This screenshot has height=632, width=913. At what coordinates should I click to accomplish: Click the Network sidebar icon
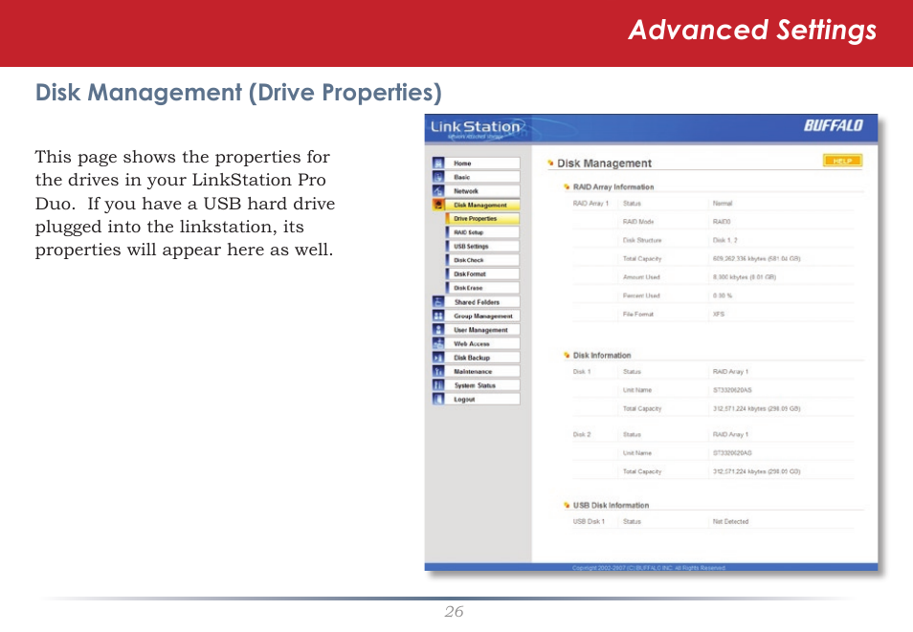coord(438,191)
